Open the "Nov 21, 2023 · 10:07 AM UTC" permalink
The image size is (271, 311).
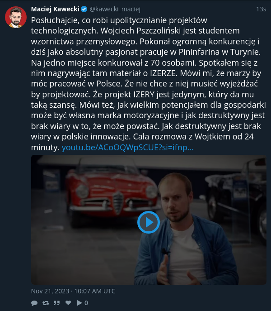[73, 291]
